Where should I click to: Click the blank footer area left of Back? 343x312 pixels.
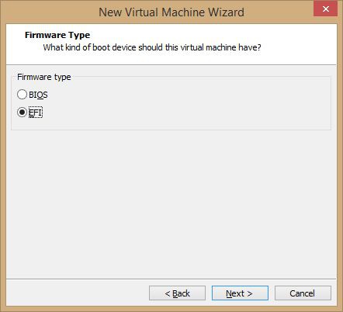(78, 293)
